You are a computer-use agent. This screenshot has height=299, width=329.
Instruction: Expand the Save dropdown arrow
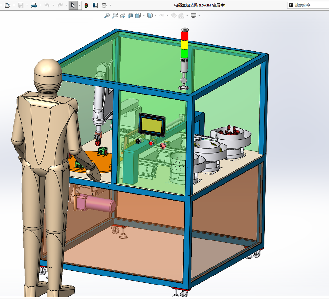(x=27, y=5)
